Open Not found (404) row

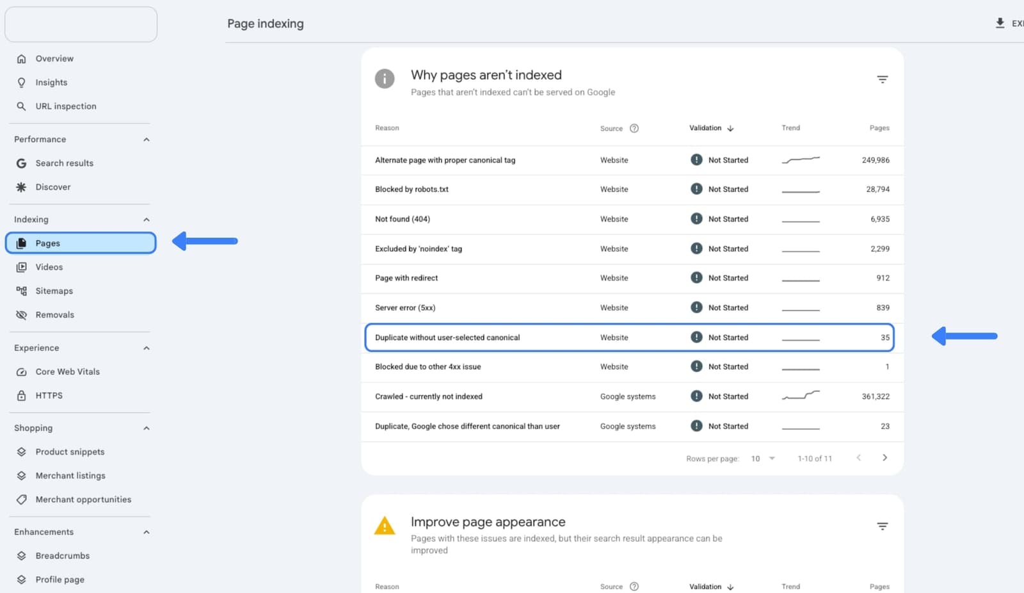pyautogui.click(x=632, y=219)
